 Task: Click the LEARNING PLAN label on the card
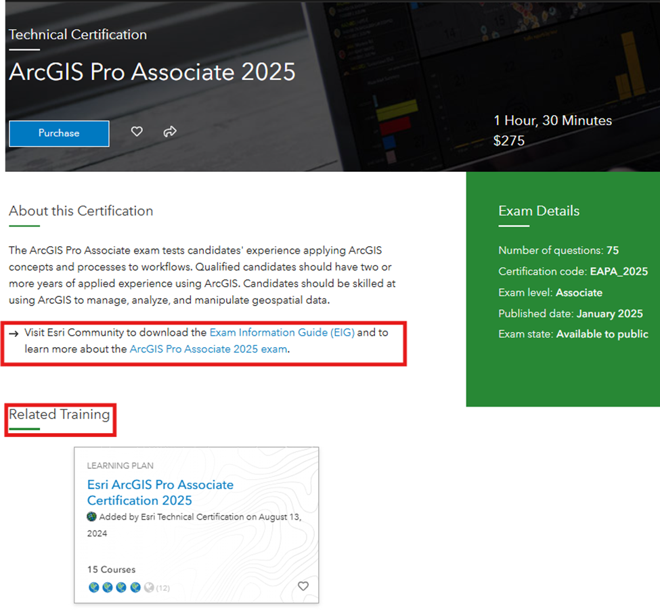coord(120,466)
